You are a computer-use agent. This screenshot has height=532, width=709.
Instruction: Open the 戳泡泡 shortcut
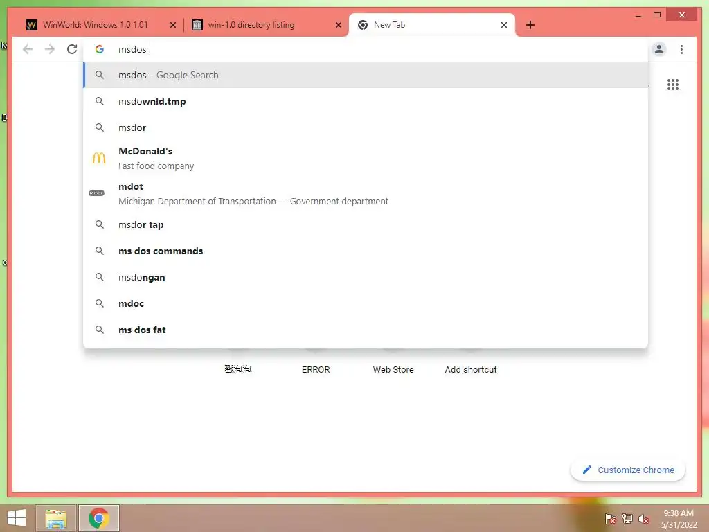pos(238,370)
